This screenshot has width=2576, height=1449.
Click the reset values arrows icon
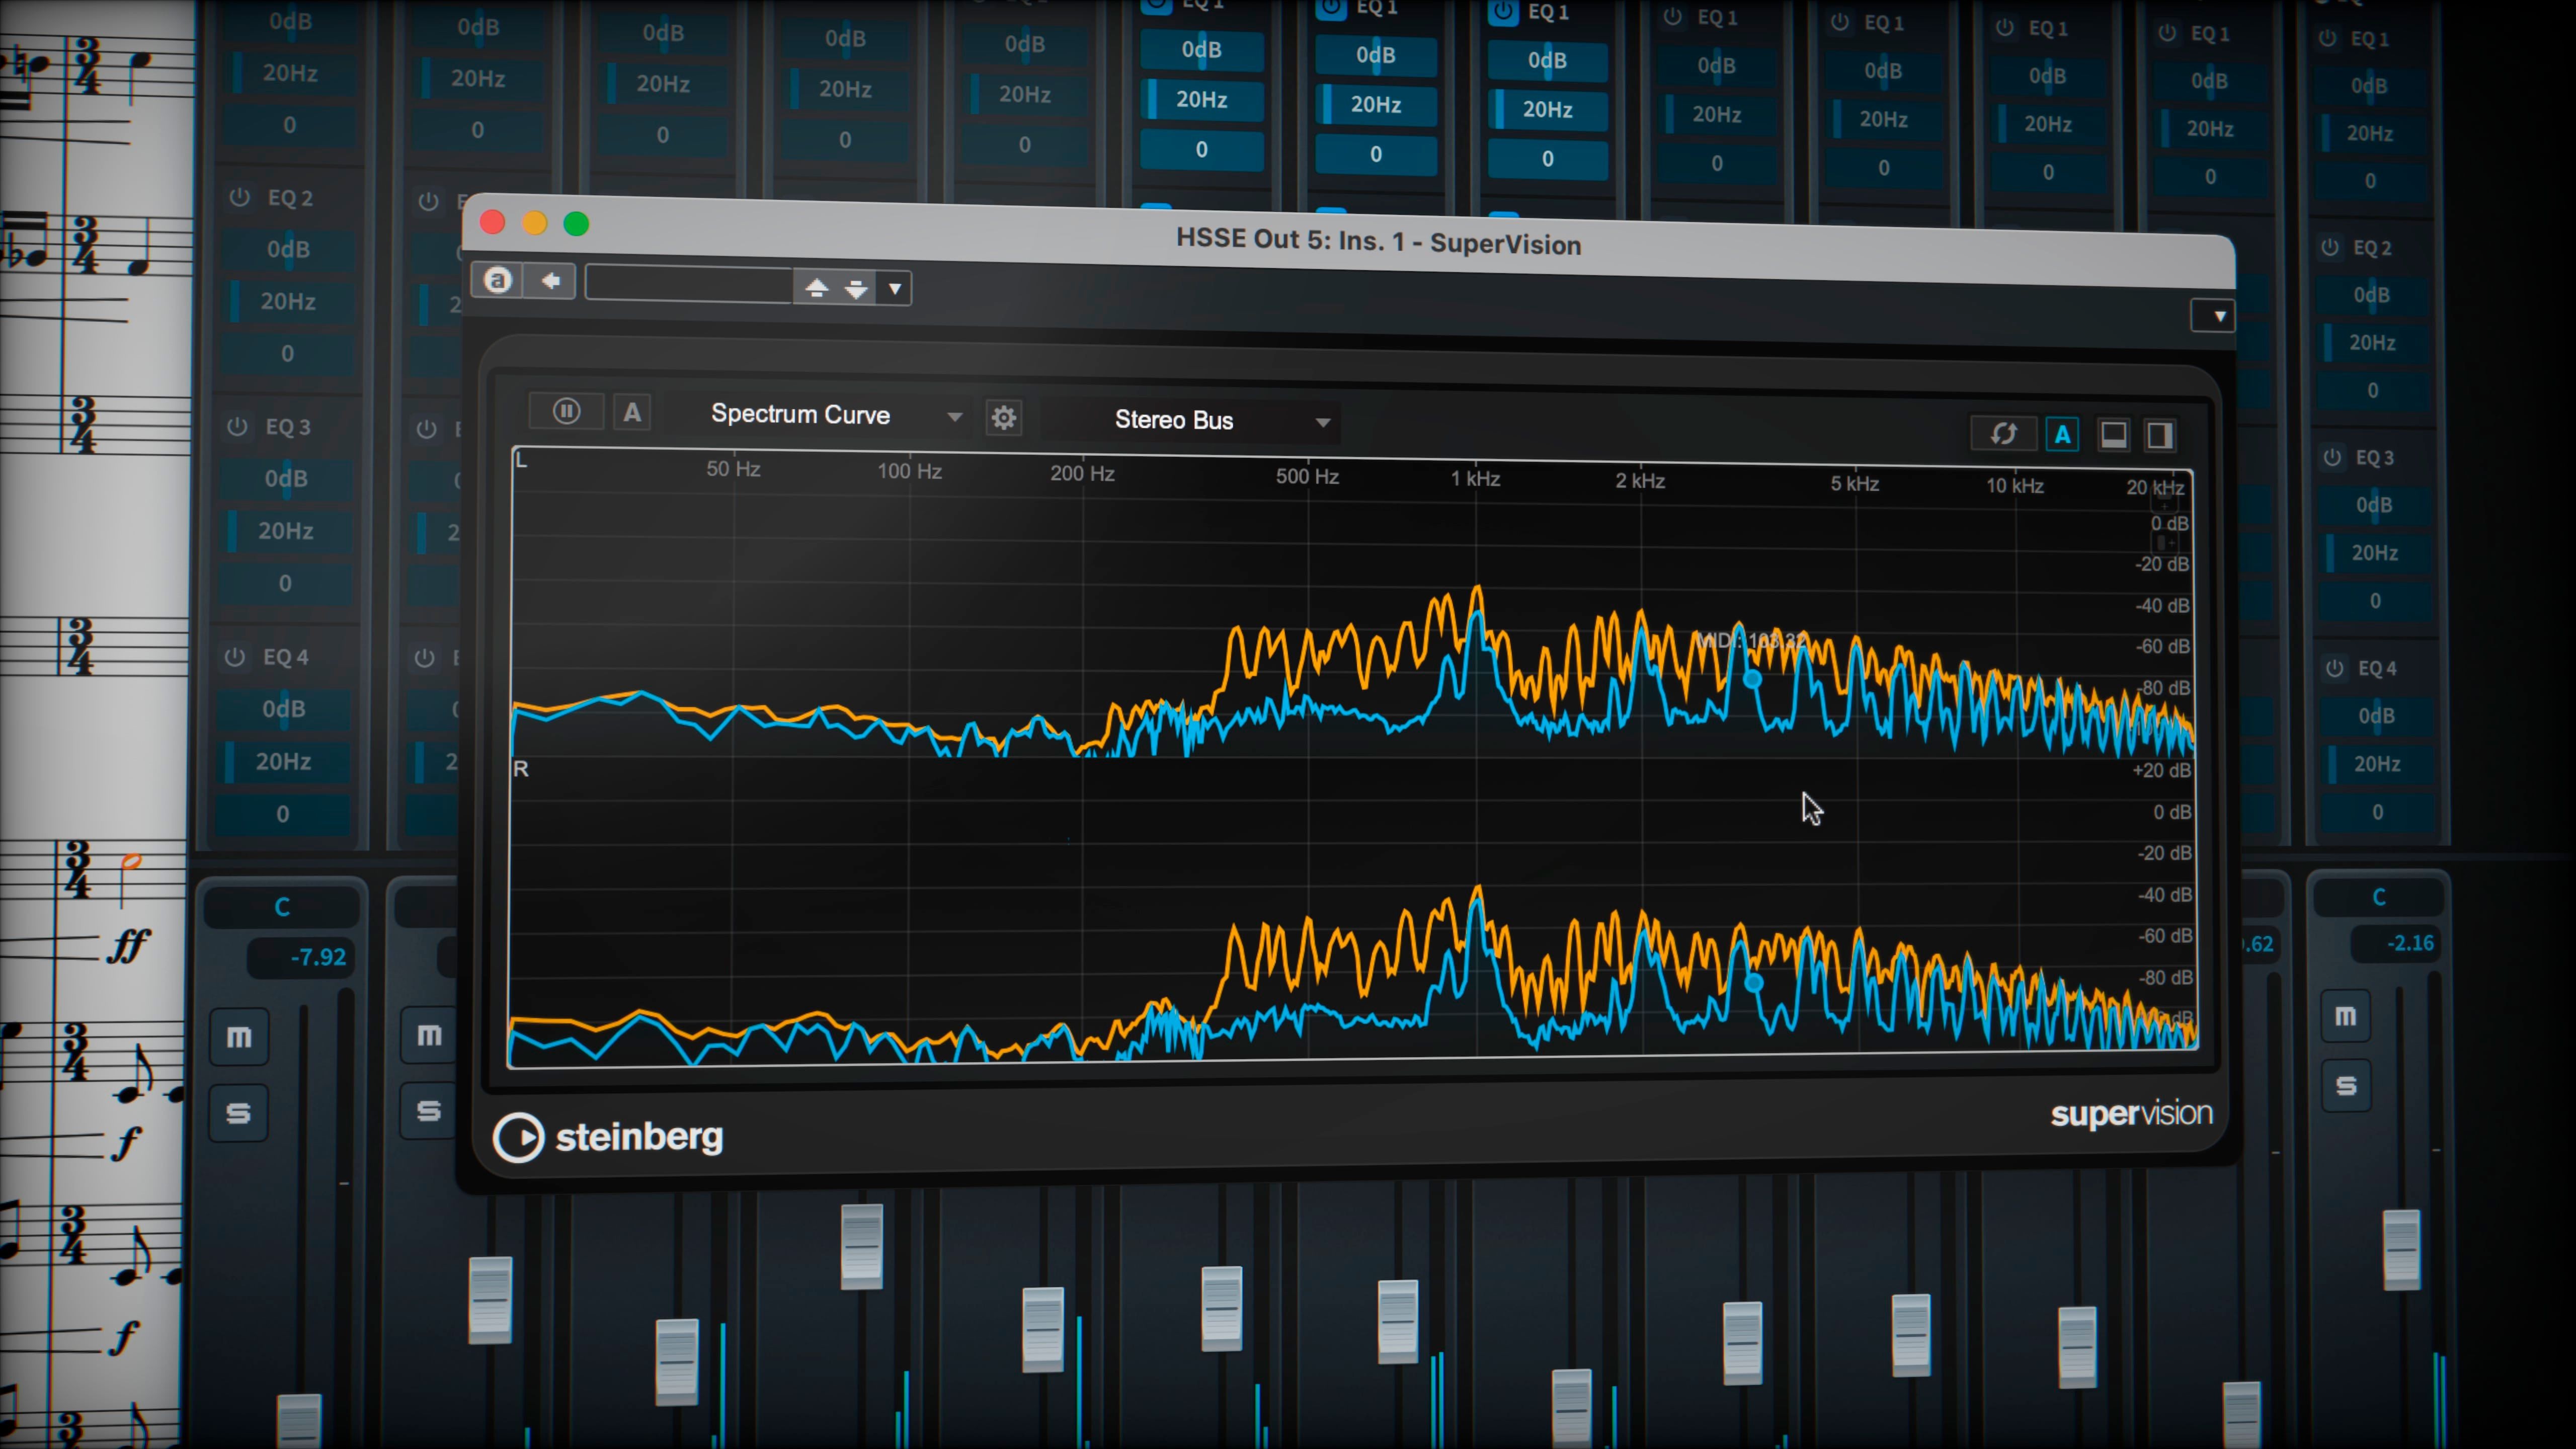(2003, 434)
